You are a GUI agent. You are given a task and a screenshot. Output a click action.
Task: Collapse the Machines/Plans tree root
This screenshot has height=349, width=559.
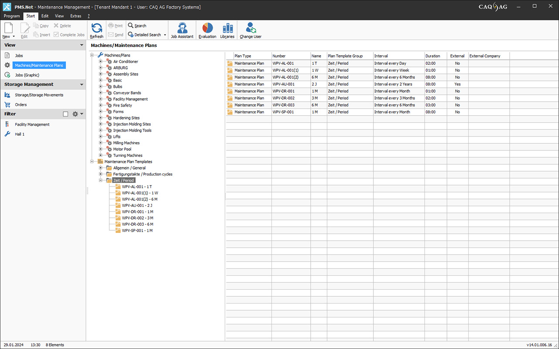pyautogui.click(x=92, y=55)
